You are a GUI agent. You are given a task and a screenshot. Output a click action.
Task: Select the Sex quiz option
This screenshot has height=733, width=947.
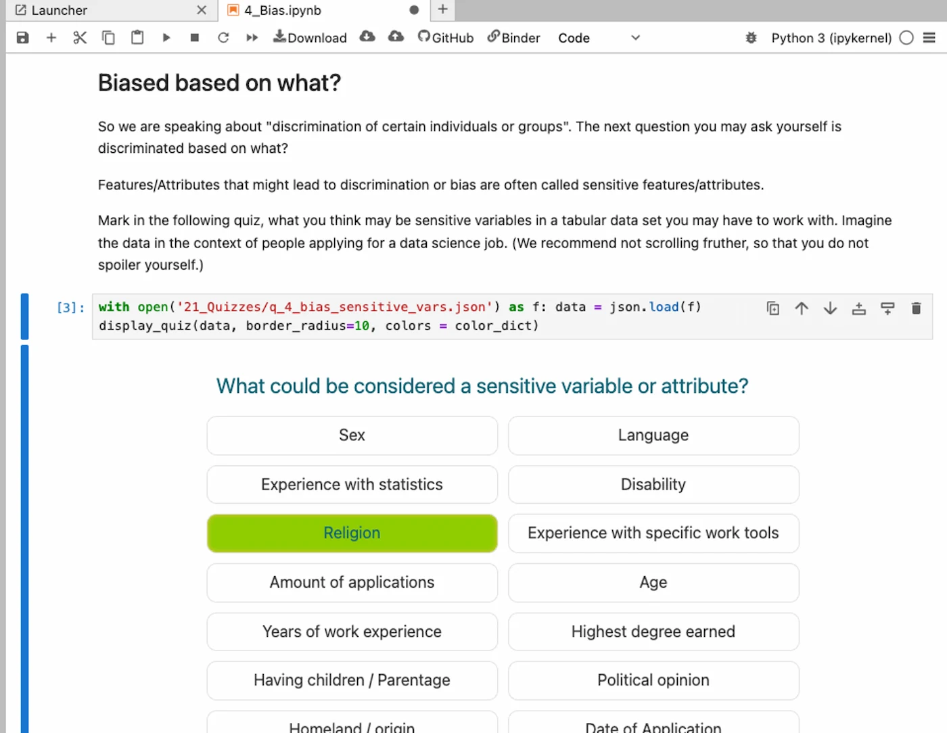tap(352, 435)
